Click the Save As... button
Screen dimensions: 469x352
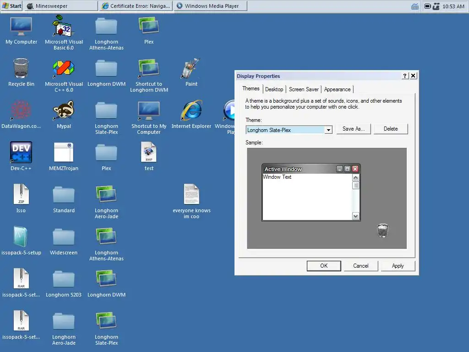[354, 129]
